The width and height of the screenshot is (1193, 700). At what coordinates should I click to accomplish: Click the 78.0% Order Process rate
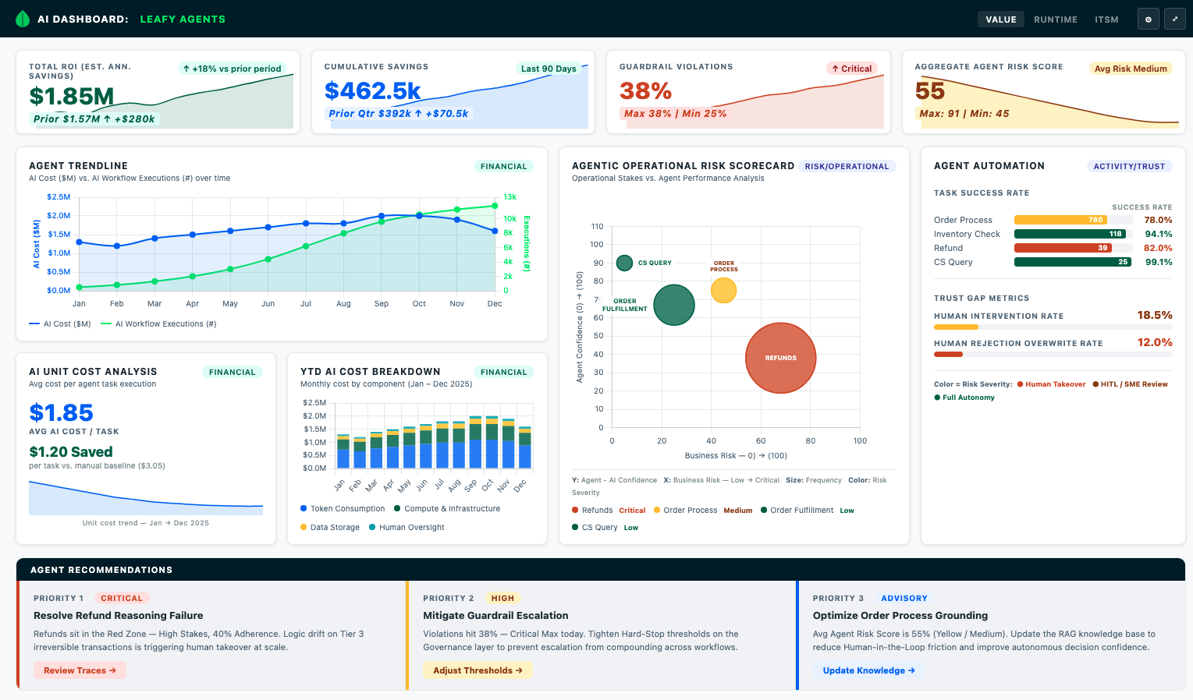[1158, 220]
